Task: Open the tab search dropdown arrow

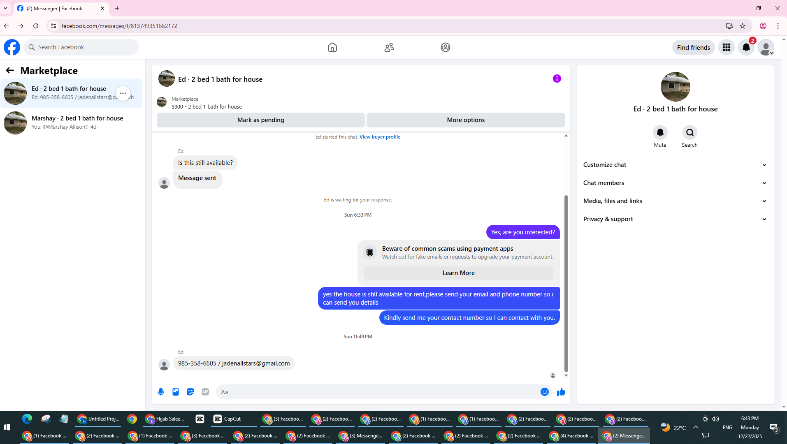Action: tap(5, 8)
